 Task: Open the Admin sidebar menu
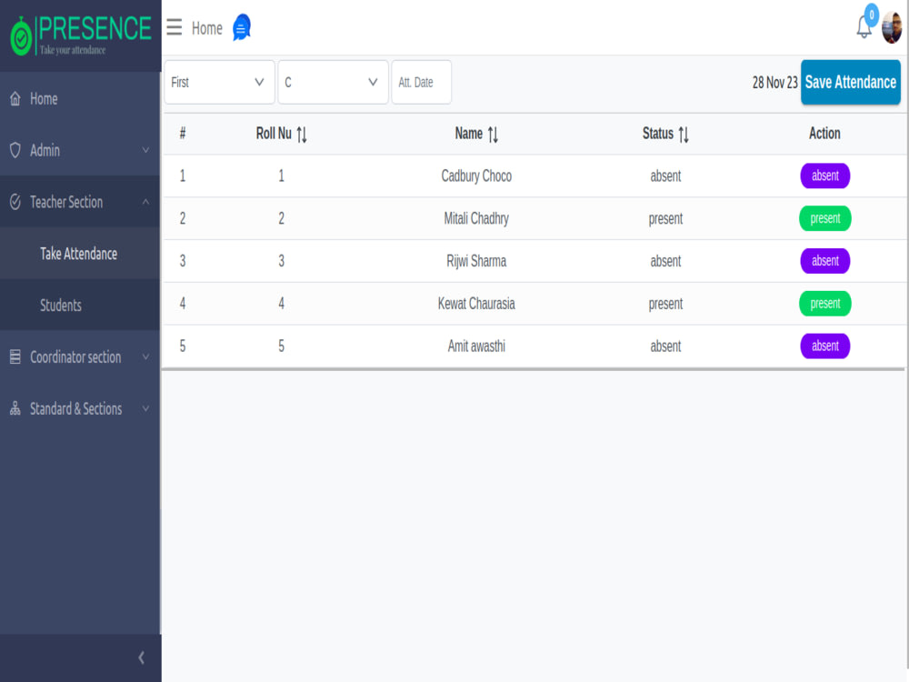(x=80, y=150)
